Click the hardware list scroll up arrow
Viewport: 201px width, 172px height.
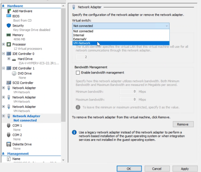[x=63, y=6]
